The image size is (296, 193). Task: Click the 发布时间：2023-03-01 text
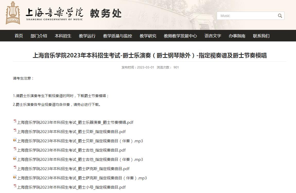138,67
